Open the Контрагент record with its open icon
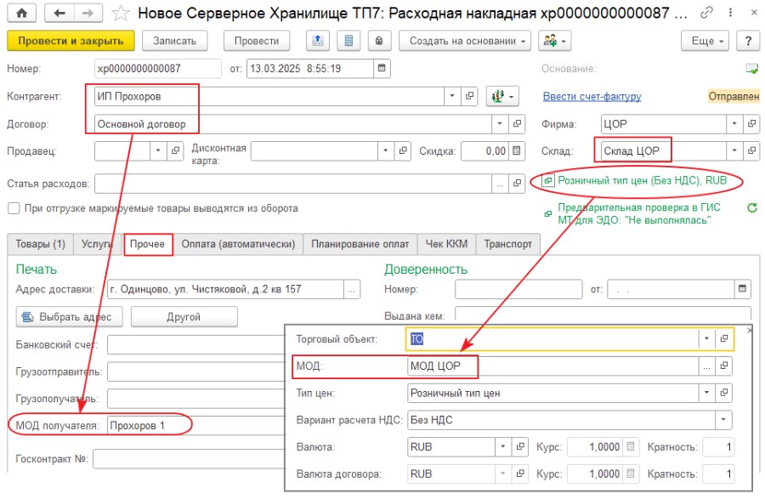 coord(469,96)
